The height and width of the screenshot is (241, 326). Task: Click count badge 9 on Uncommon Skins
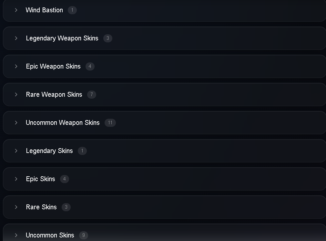click(84, 235)
